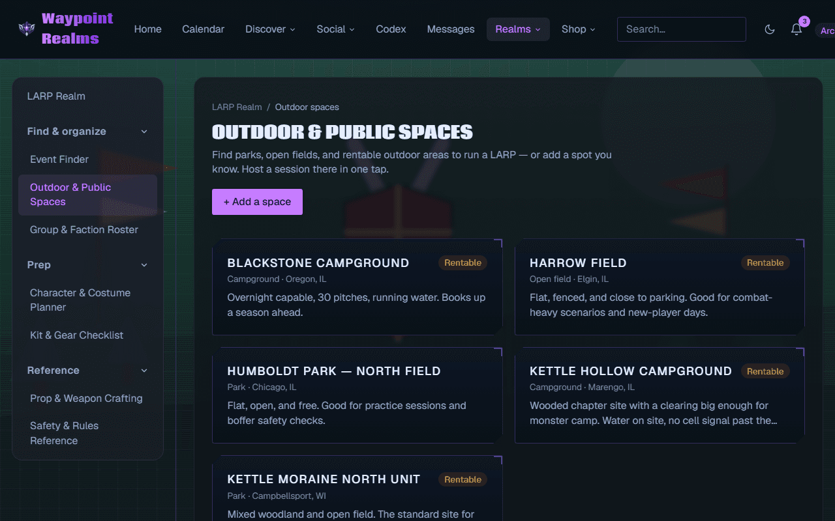This screenshot has height=521, width=835.
Task: Expand the Realms dropdown menu
Action: pyautogui.click(x=518, y=29)
